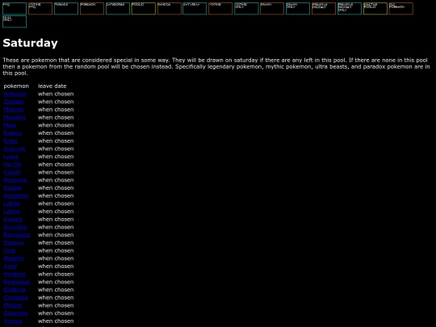
Task: Open the ALL POKEMON box
Action: 401,9
